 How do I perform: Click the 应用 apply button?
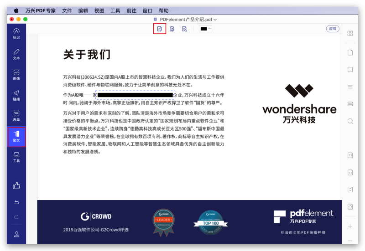coord(333,29)
